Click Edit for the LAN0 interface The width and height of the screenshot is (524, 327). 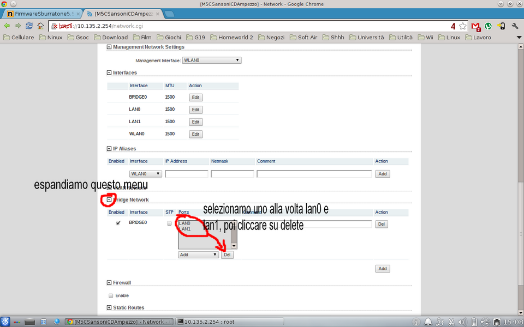coord(195,110)
